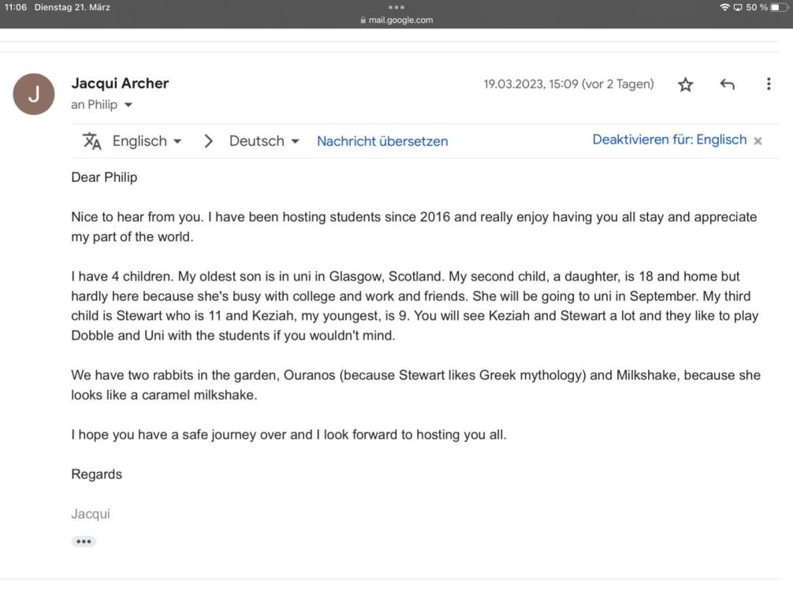Click the translate language icon

tap(92, 141)
